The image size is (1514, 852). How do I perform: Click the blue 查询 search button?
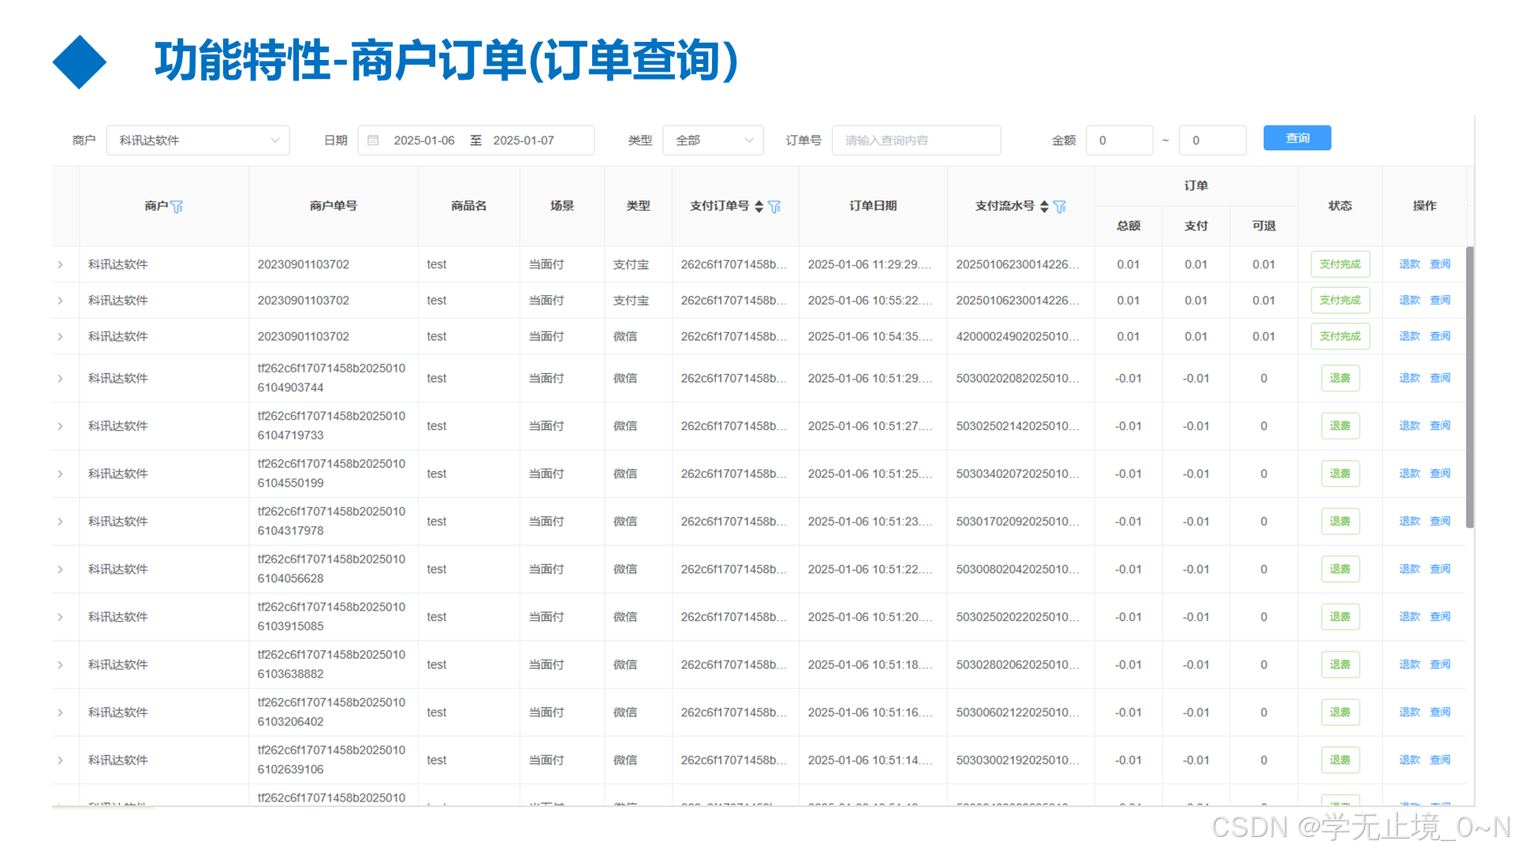point(1296,137)
